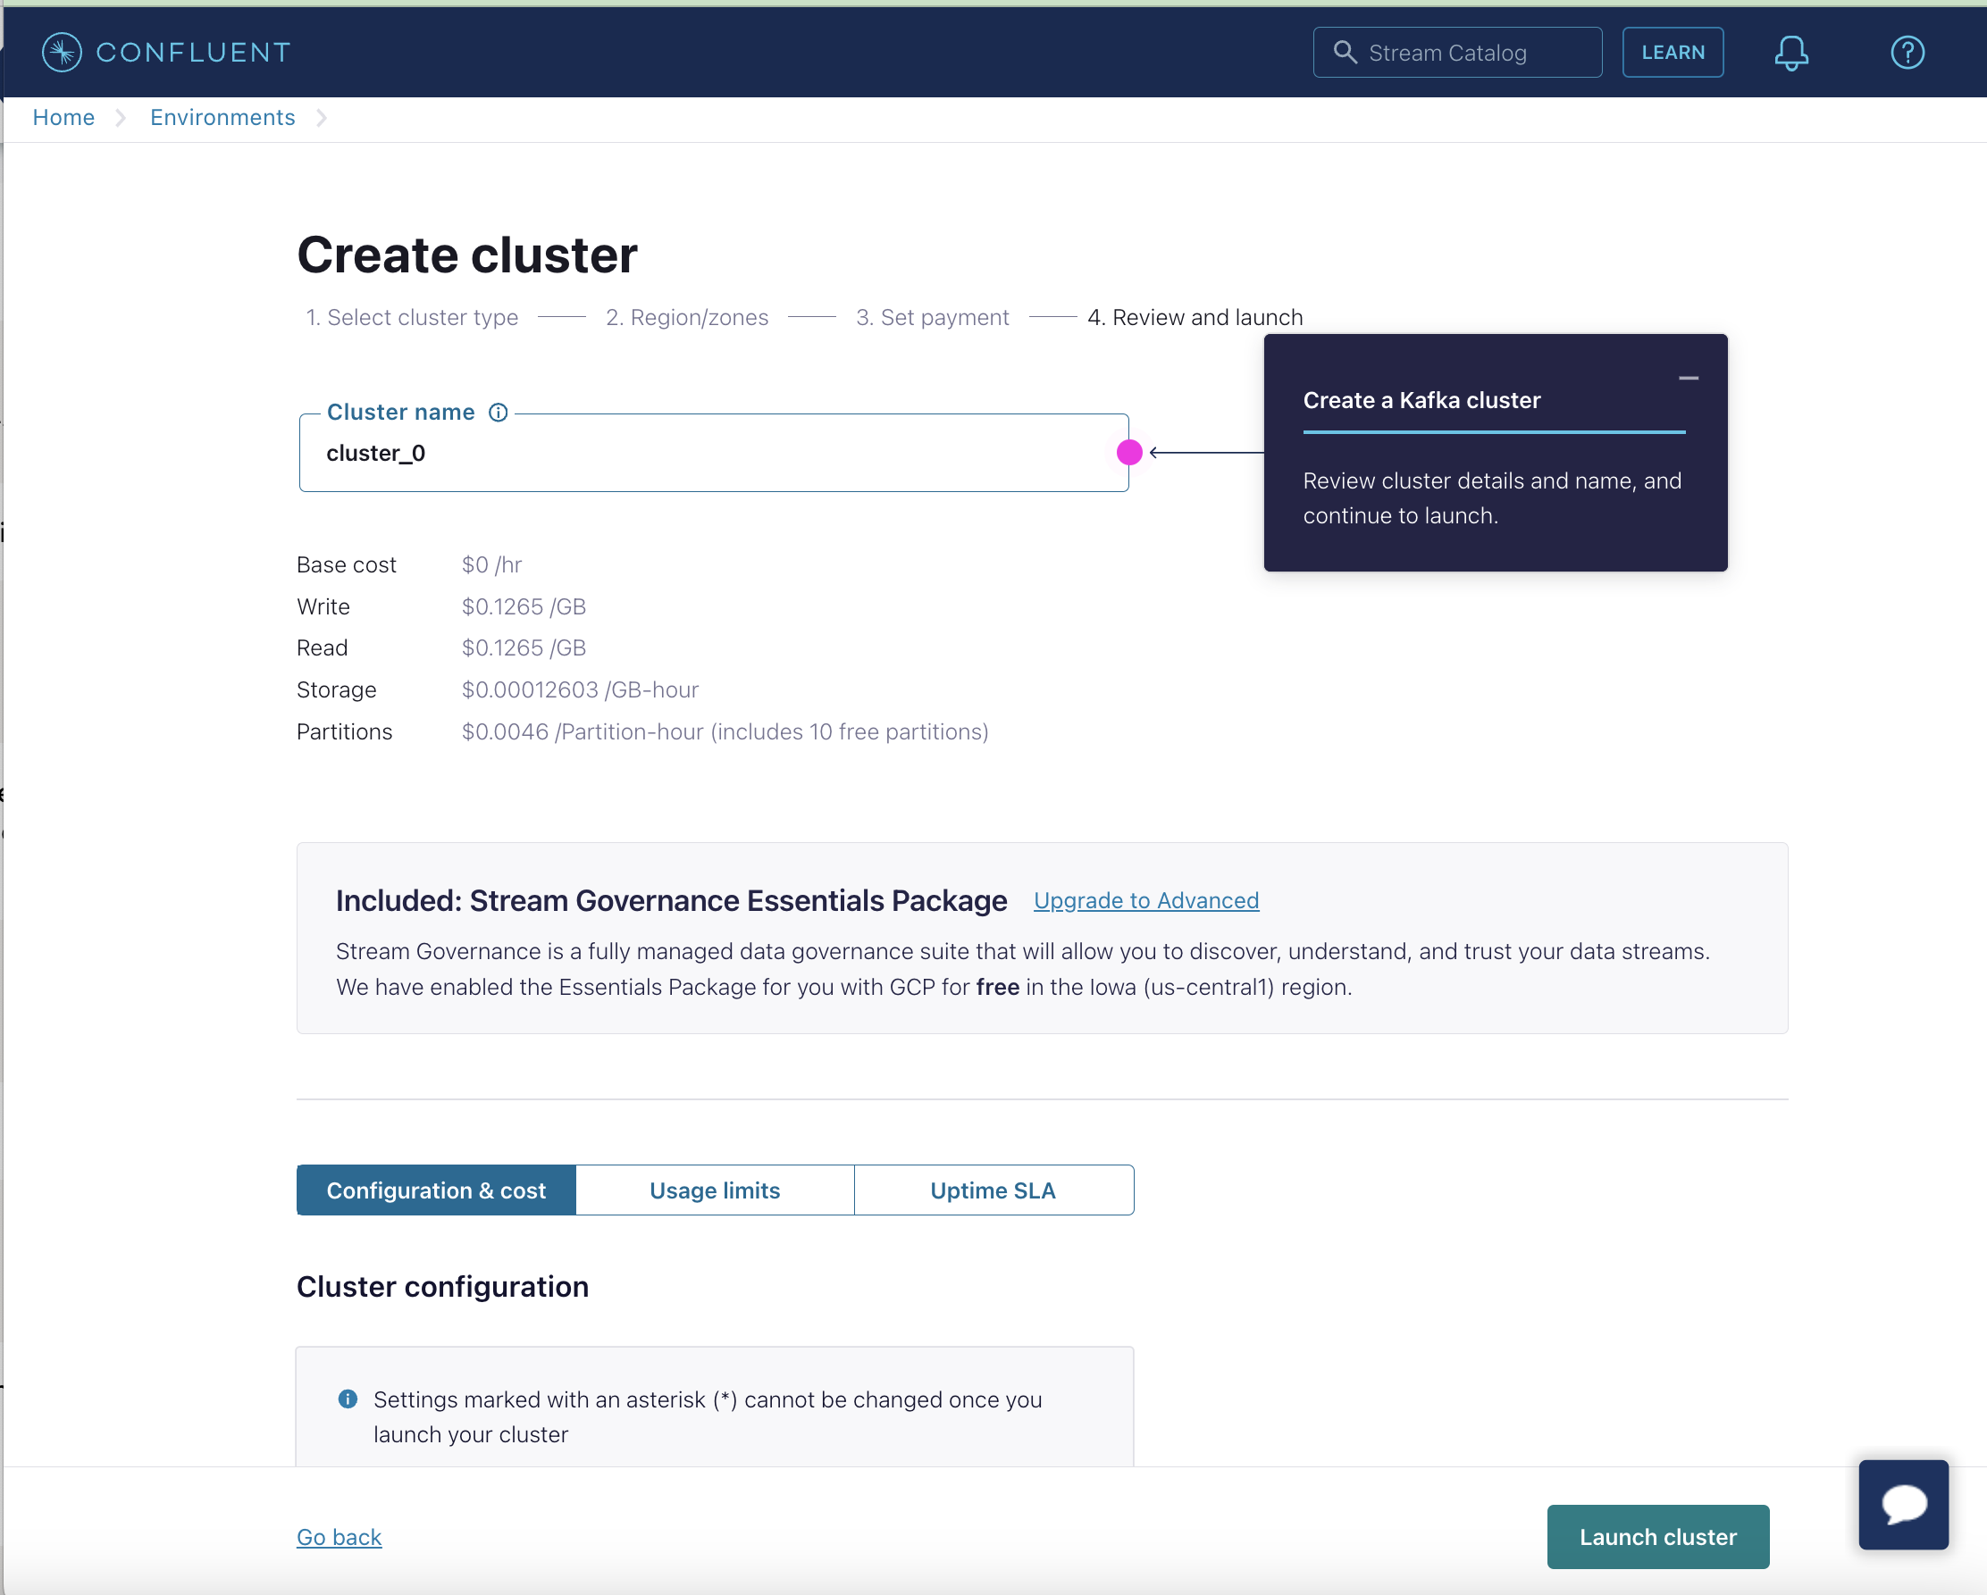Click the Cluster configuration heading

[x=442, y=1285]
